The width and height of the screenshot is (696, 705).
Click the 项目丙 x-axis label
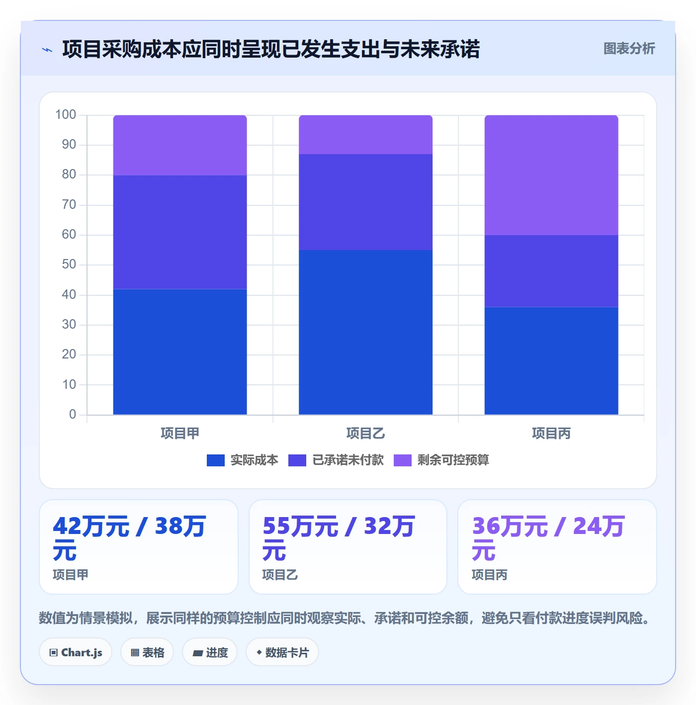(551, 434)
